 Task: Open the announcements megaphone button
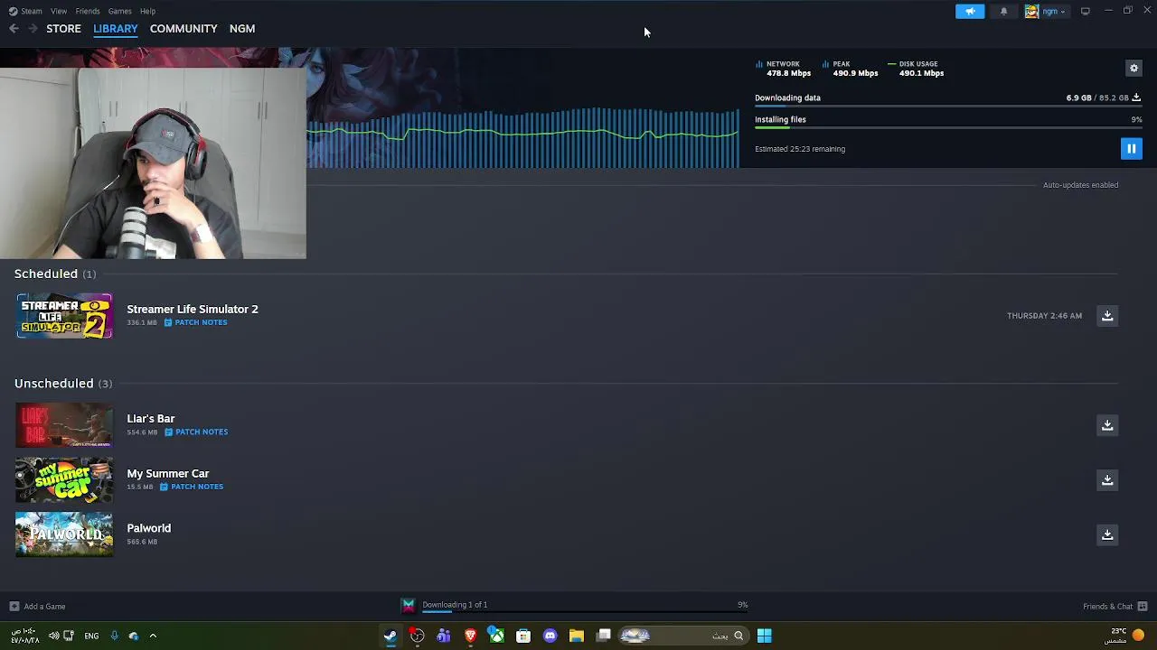(970, 11)
